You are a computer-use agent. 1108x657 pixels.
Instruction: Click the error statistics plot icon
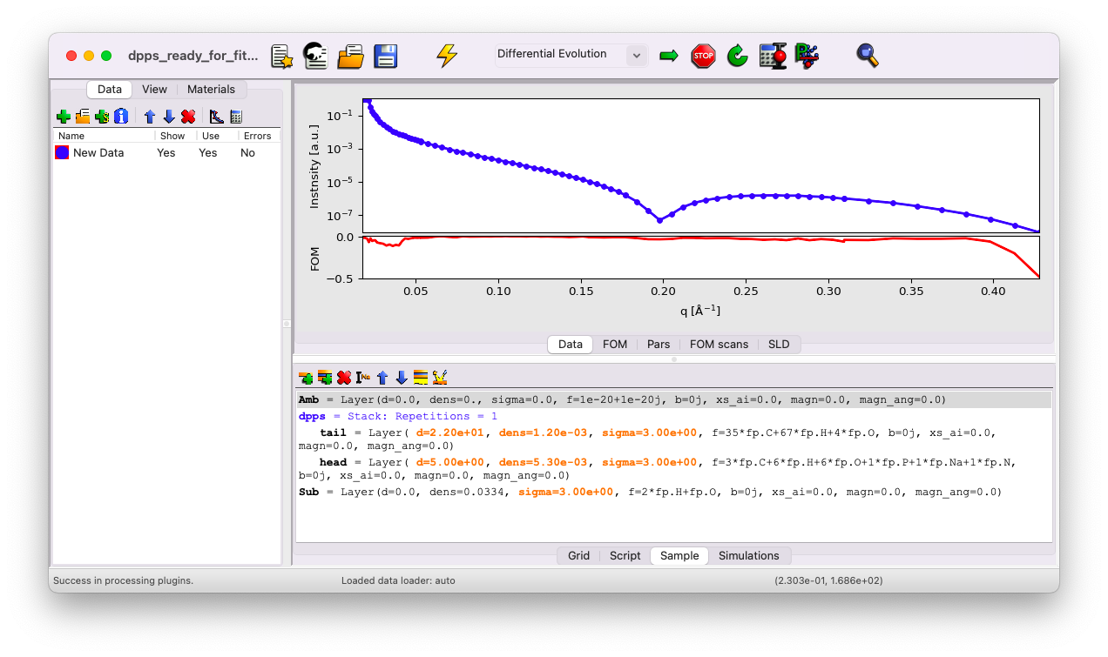tap(807, 56)
